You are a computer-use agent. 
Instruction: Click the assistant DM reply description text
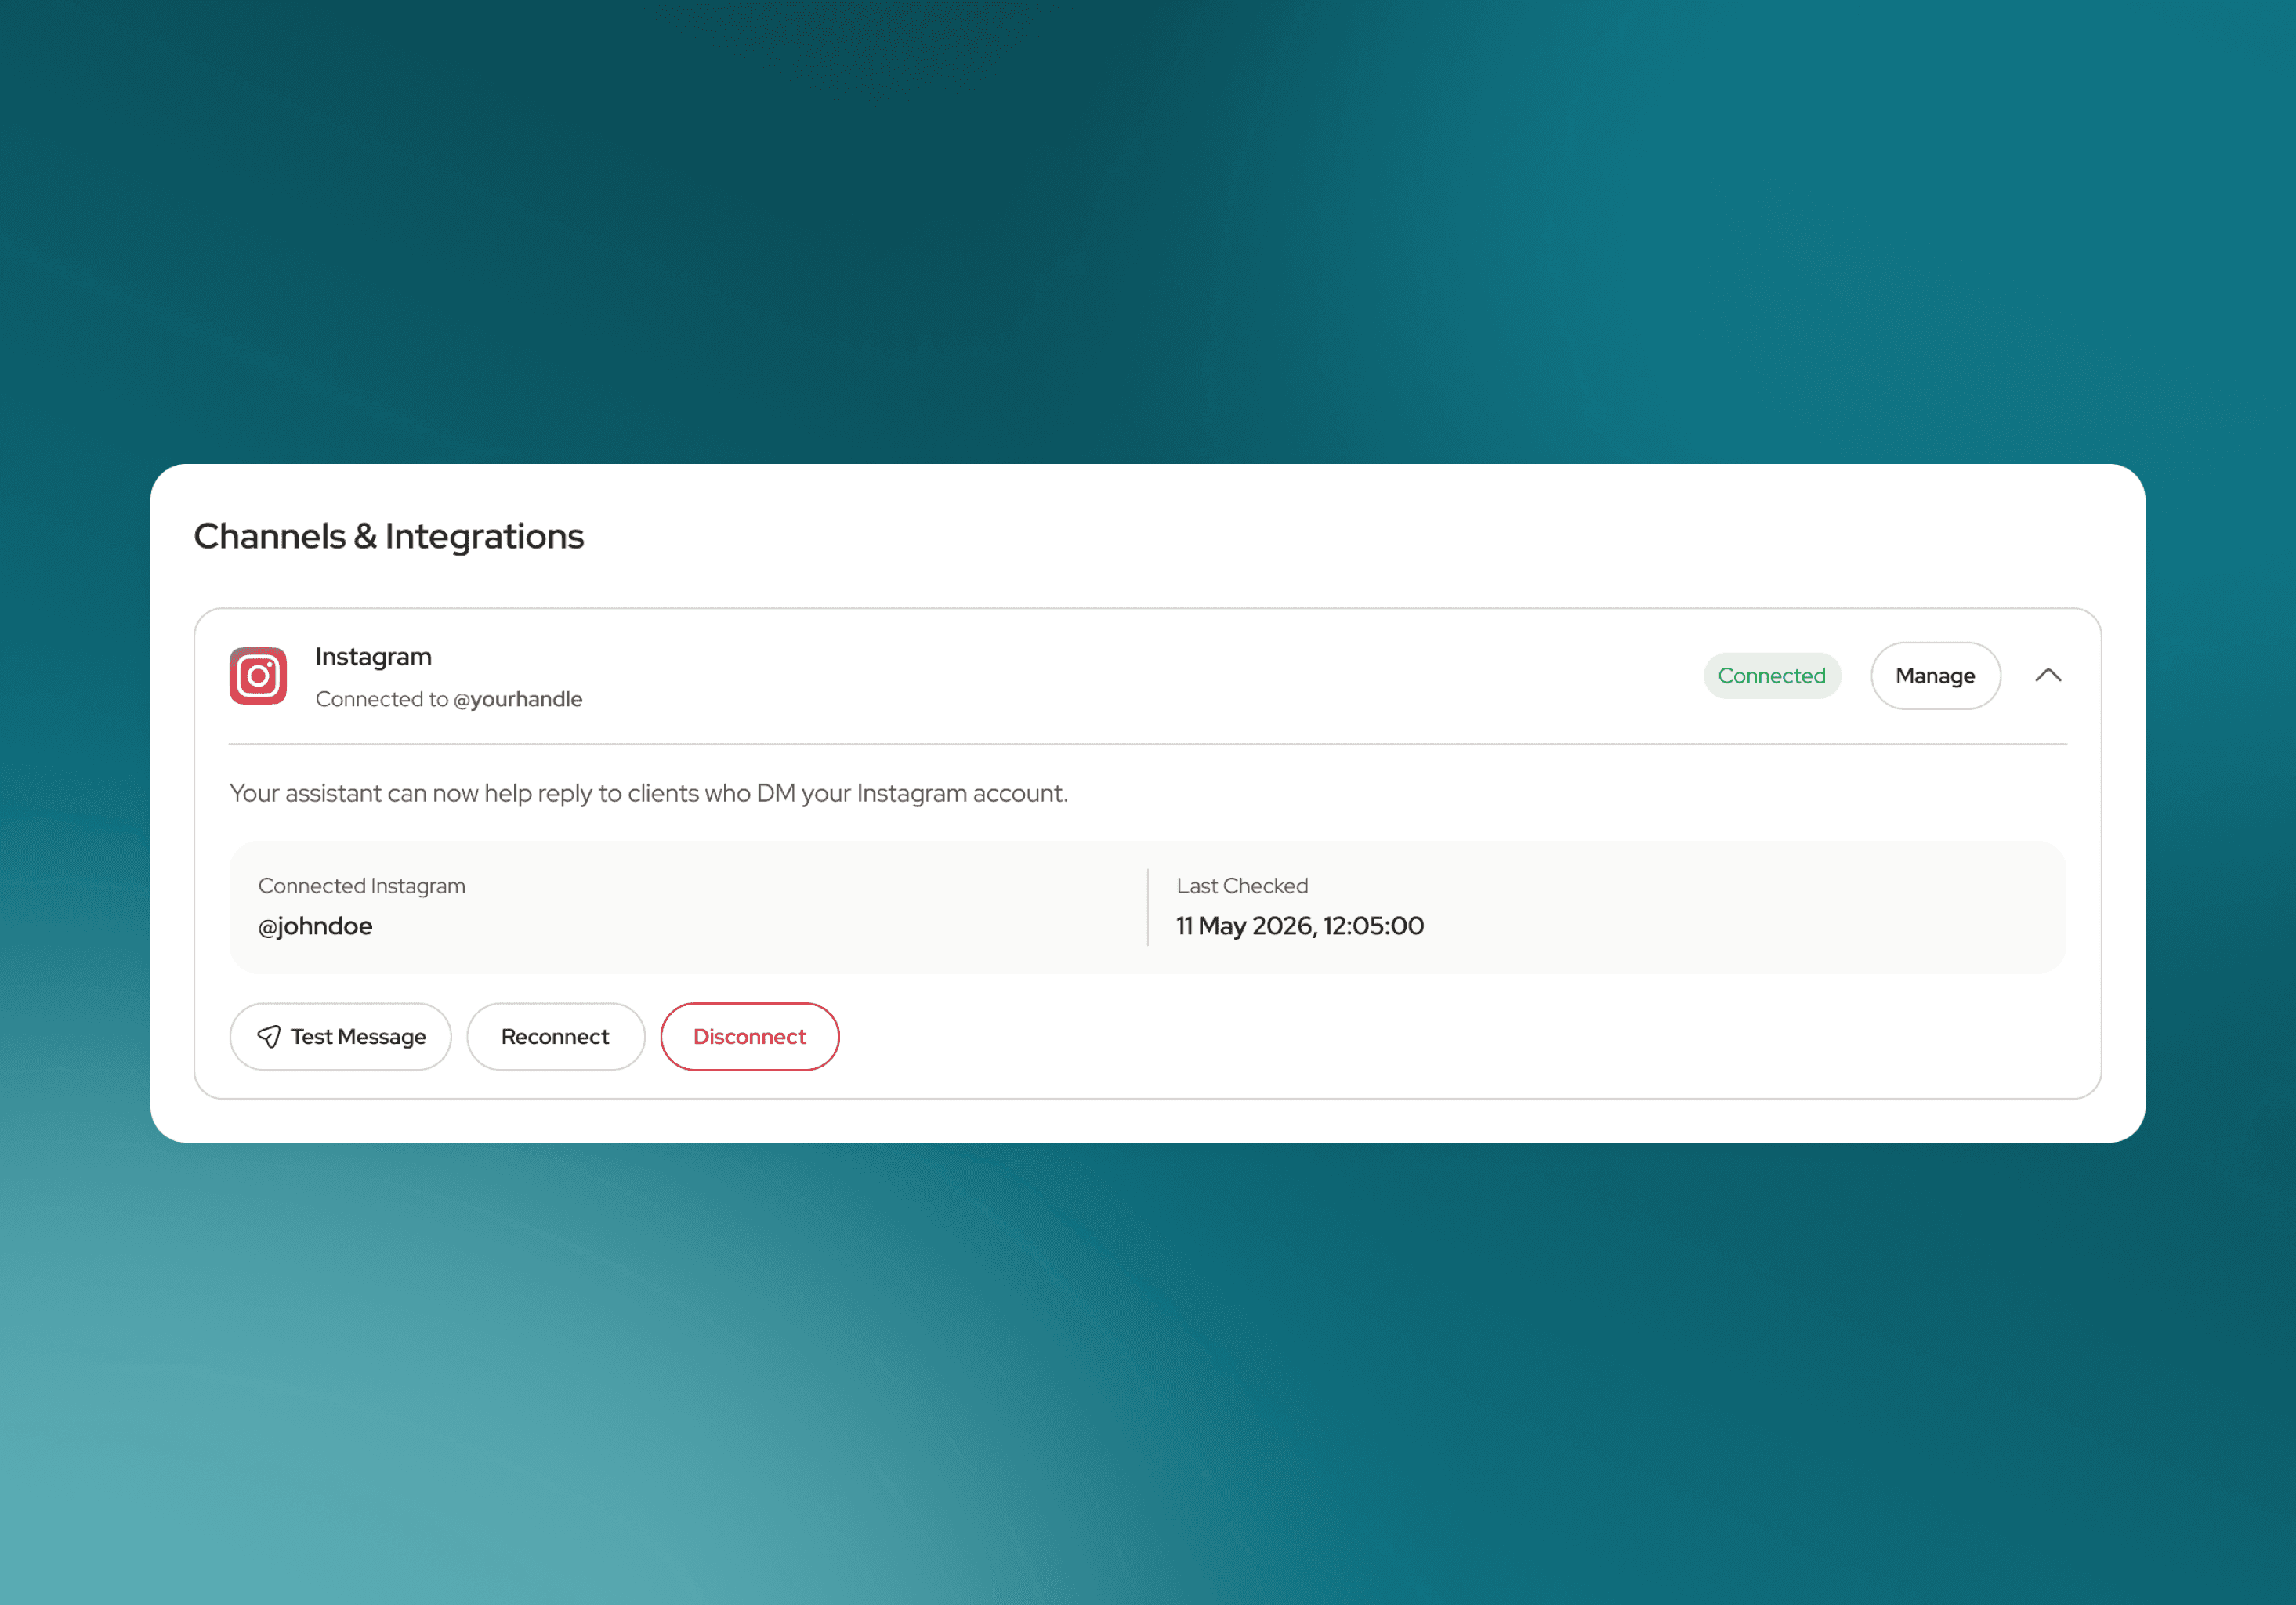pyautogui.click(x=649, y=793)
